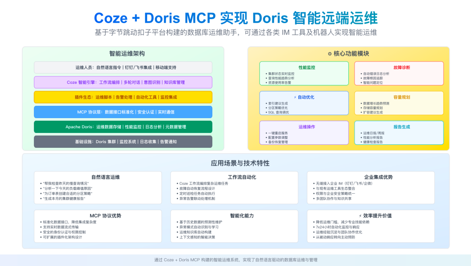Screen dimensions: 471x266
Task: Click the red 故障诊断 card heading
Action: (402, 68)
